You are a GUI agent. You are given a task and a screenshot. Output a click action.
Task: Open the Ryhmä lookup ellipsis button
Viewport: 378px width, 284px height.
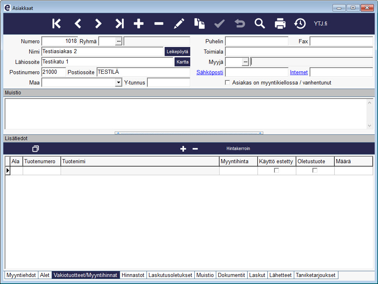coord(118,41)
